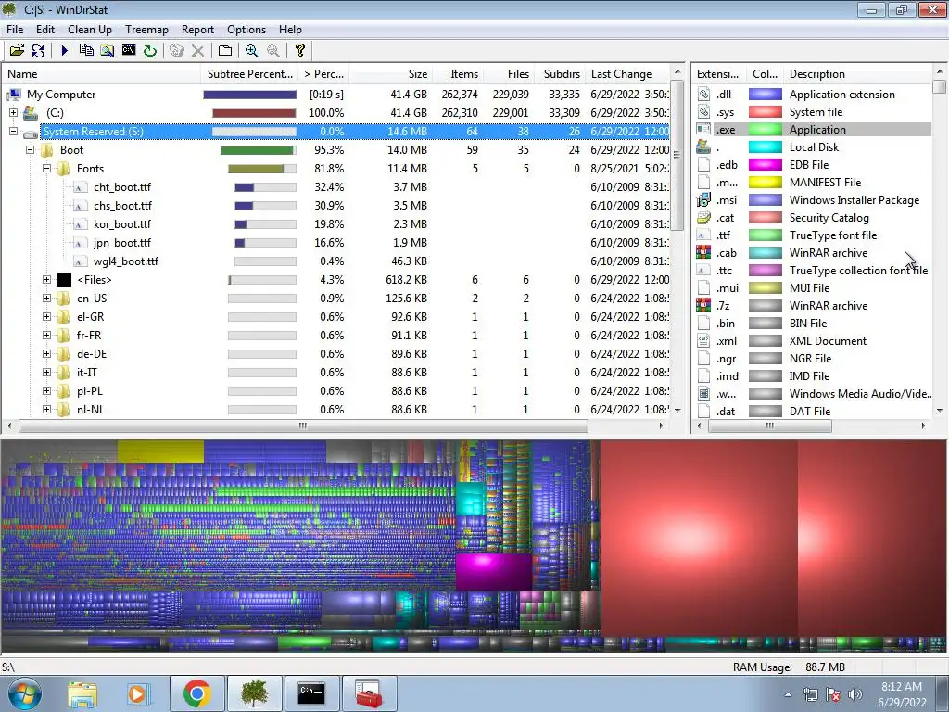Sort by the Last Change column header
The height and width of the screenshot is (712, 949).
(628, 74)
